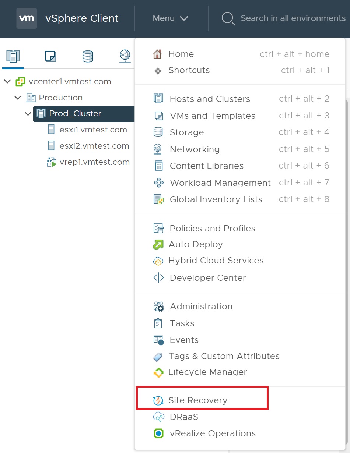The image size is (350, 453).
Task: Open vRealize Operations from the menu
Action: (x=213, y=433)
